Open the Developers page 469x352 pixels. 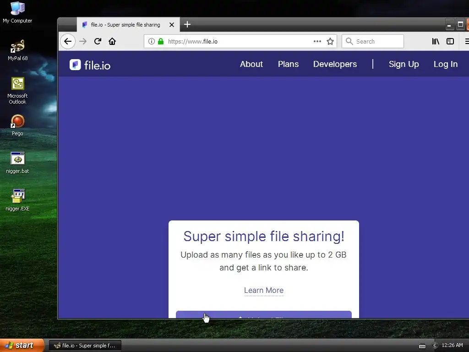pos(335,64)
